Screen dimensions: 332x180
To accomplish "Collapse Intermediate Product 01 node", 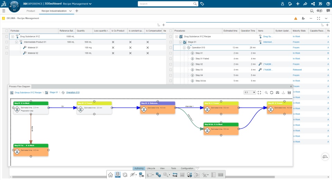I will (17, 42).
